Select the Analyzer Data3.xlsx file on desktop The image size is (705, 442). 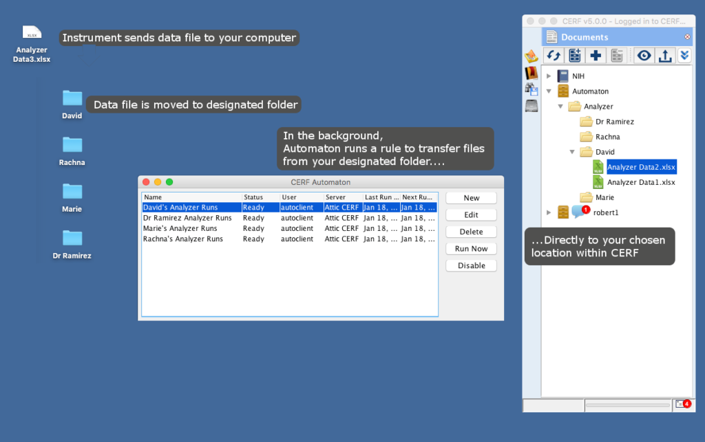tap(32, 44)
